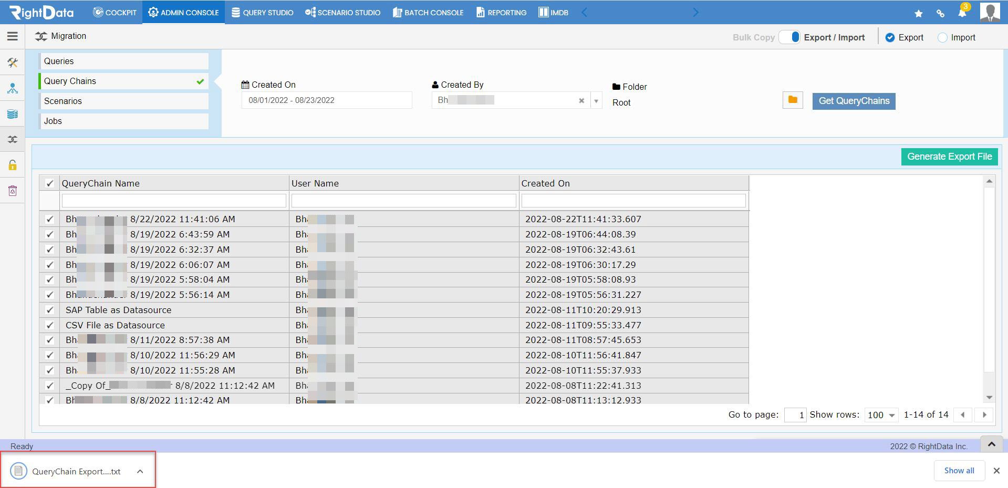The image size is (1008, 488).
Task: Toggle the Export / Import switch
Action: tap(789, 37)
